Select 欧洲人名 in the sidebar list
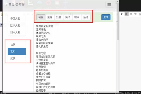 [x=17, y=25]
